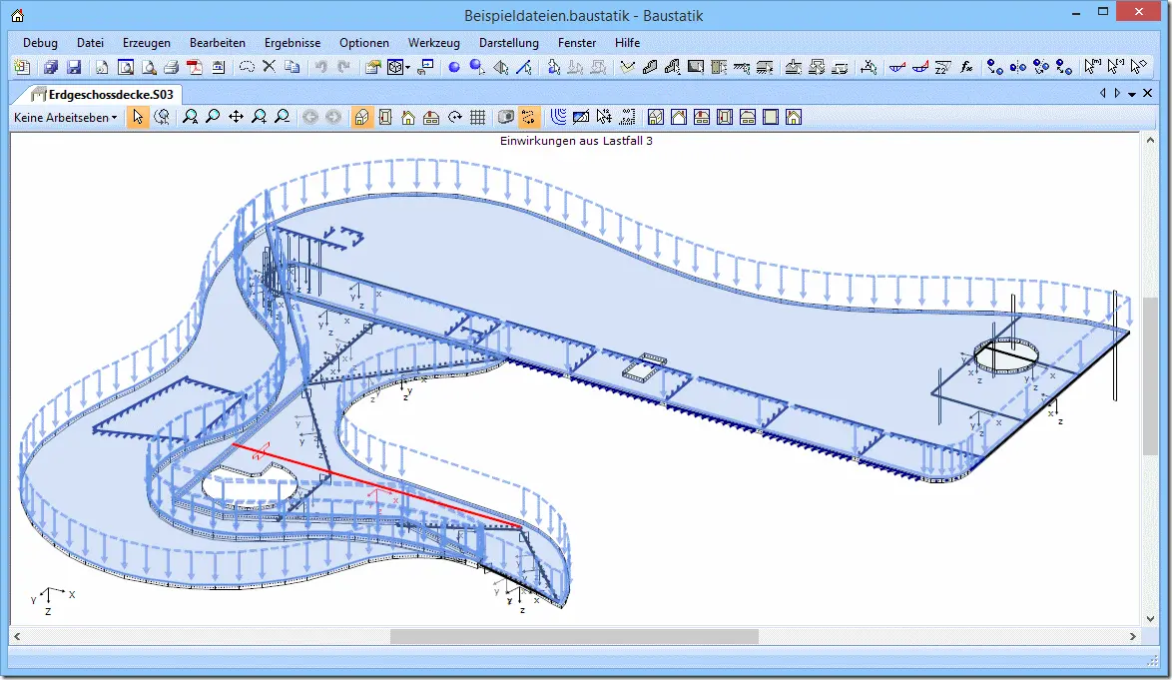The width and height of the screenshot is (1172, 680).
Task: Open the Fenster menu
Action: pyautogui.click(x=577, y=43)
